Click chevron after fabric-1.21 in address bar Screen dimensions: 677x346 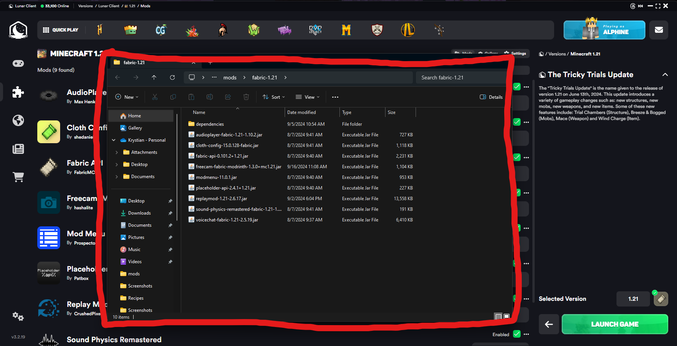[x=285, y=77]
